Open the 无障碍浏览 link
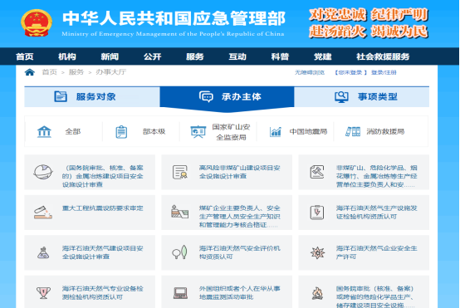This screenshot has width=460, height=308. [310, 72]
